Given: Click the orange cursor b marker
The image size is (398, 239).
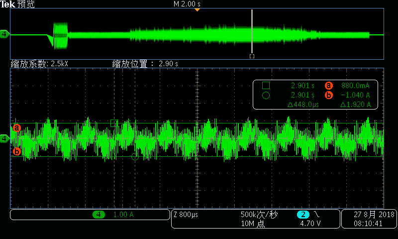Looking at the screenshot, I should pos(17,151).
